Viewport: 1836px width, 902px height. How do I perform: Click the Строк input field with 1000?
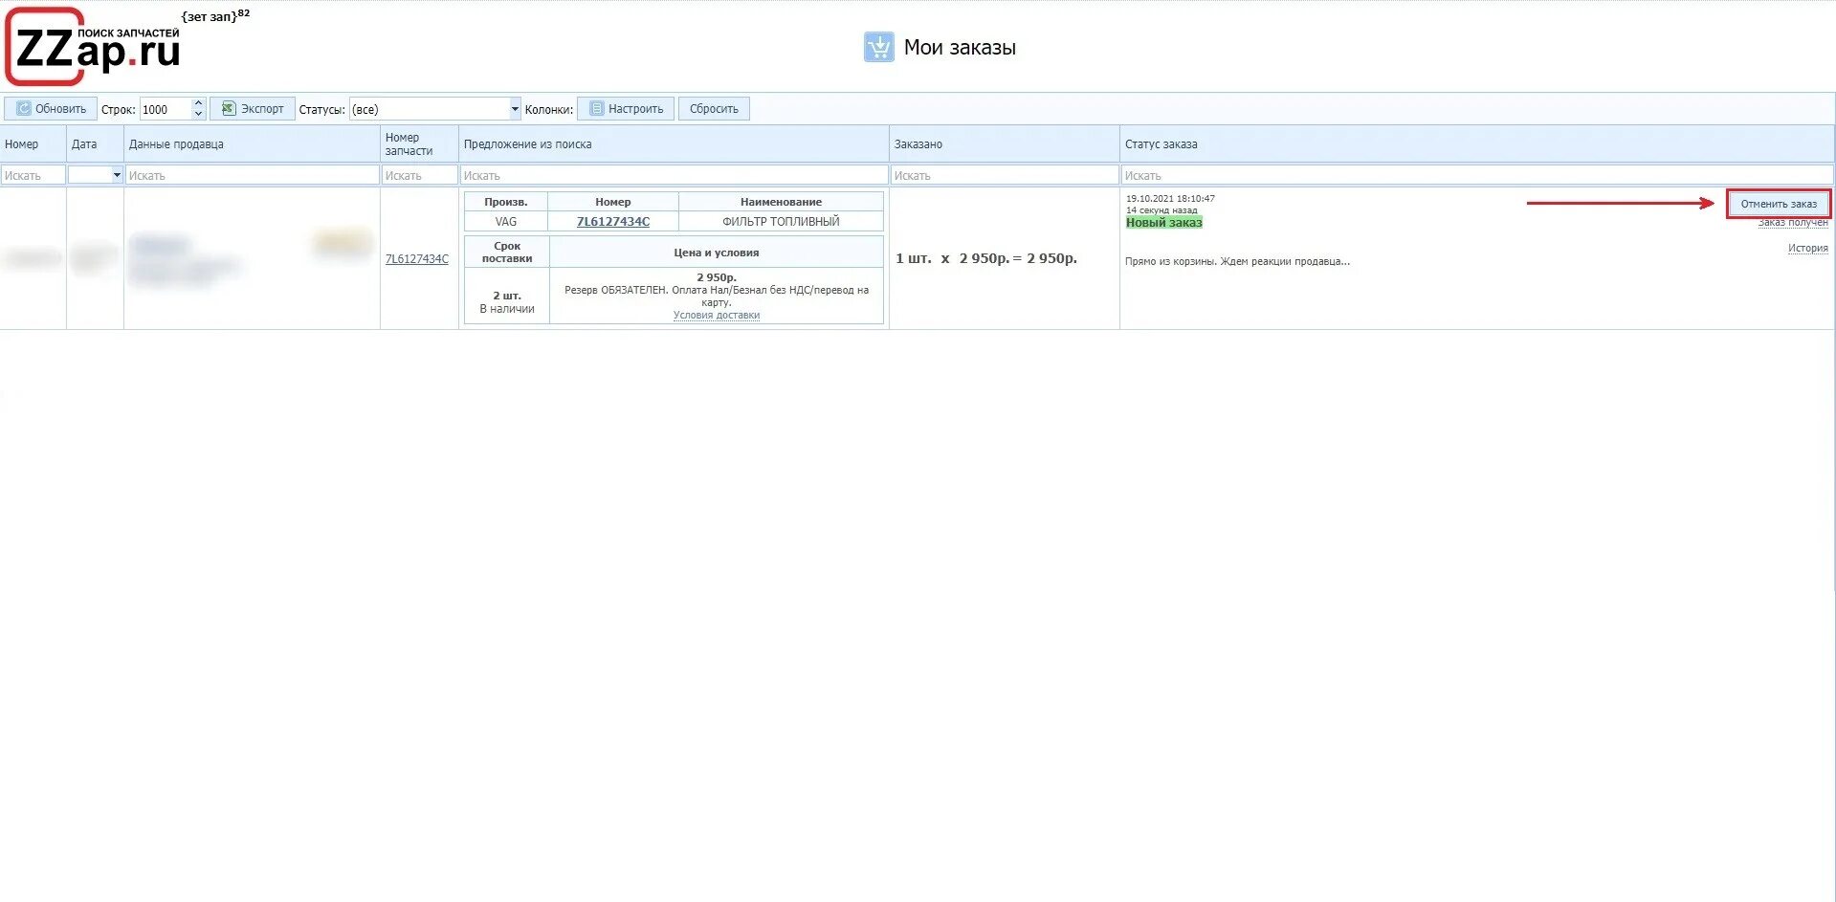(x=166, y=109)
